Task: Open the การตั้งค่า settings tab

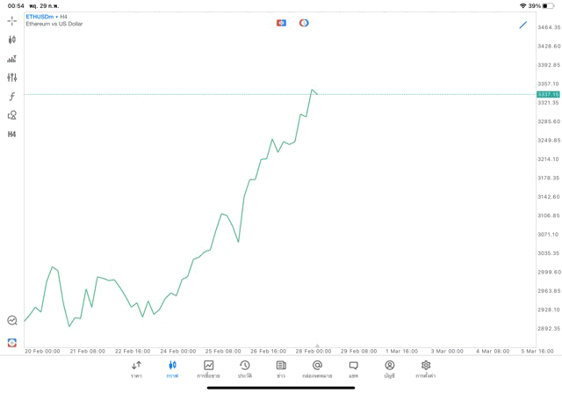Action: pyautogui.click(x=426, y=369)
